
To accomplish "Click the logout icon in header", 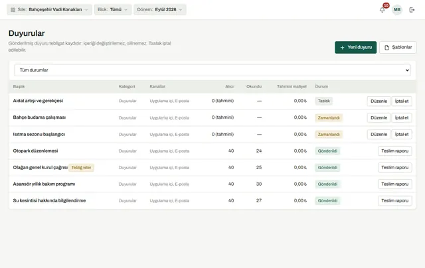I will click(x=412, y=10).
